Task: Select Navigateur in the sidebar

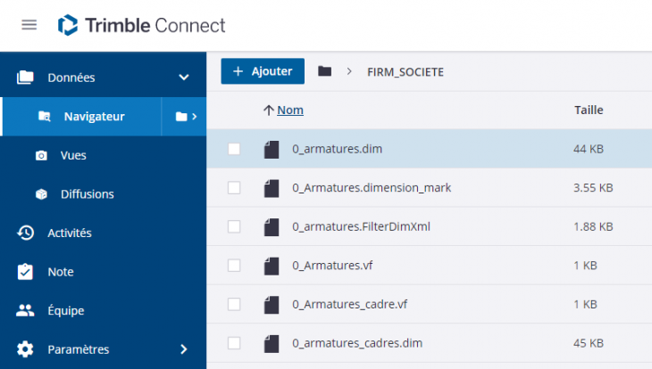Action: coord(94,117)
